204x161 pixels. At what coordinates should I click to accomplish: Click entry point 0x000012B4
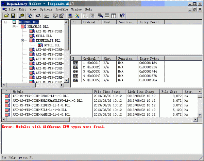(x=148, y=67)
